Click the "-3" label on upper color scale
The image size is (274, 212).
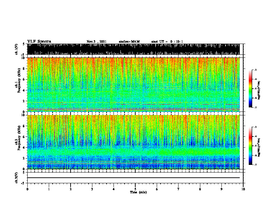[x=255, y=70]
